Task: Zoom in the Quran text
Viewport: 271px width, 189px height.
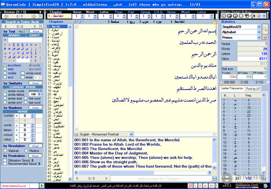Action: pyautogui.click(x=77, y=21)
